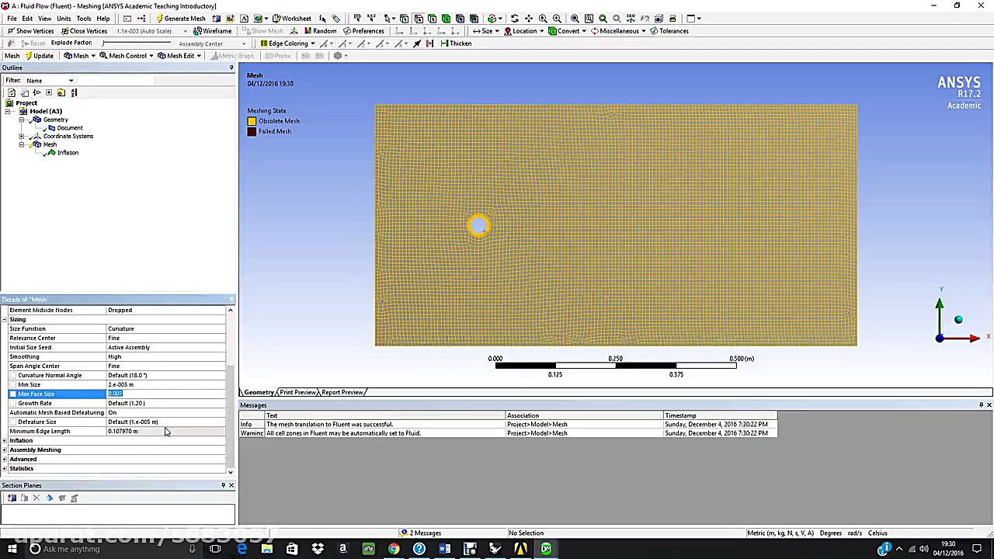Open the Tools menu
The image size is (994, 559).
(x=84, y=19)
